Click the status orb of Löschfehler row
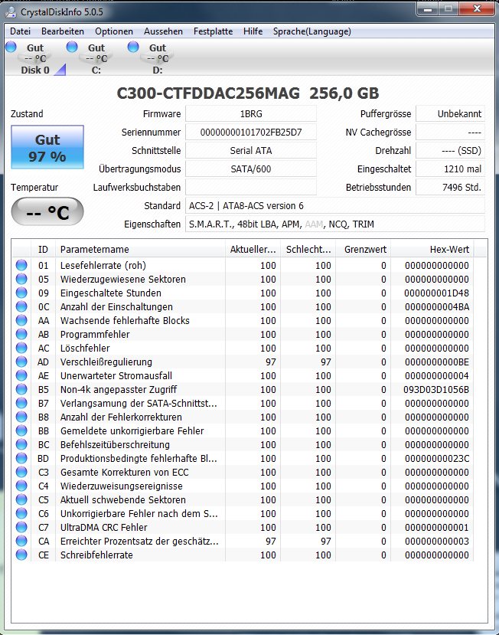Screen dimensions: 499x635 pyautogui.click(x=21, y=348)
